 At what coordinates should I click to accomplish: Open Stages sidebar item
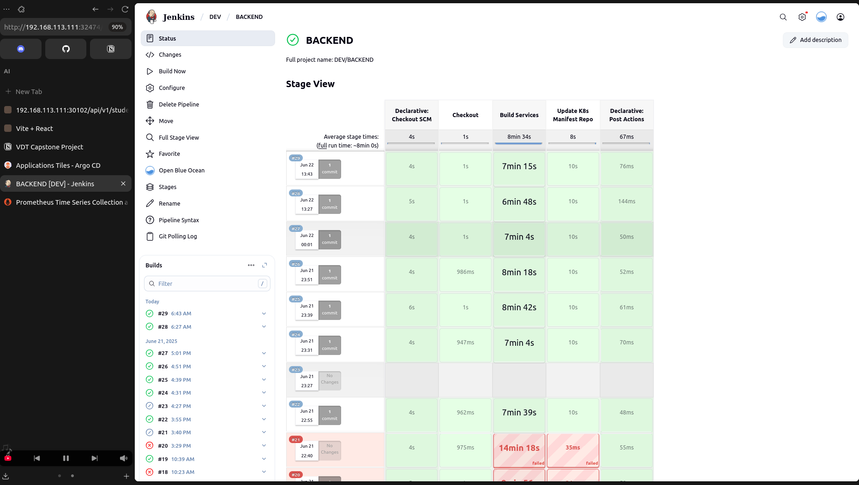pos(208,187)
